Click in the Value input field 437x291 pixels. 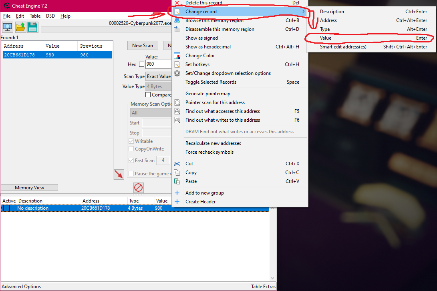[158, 64]
